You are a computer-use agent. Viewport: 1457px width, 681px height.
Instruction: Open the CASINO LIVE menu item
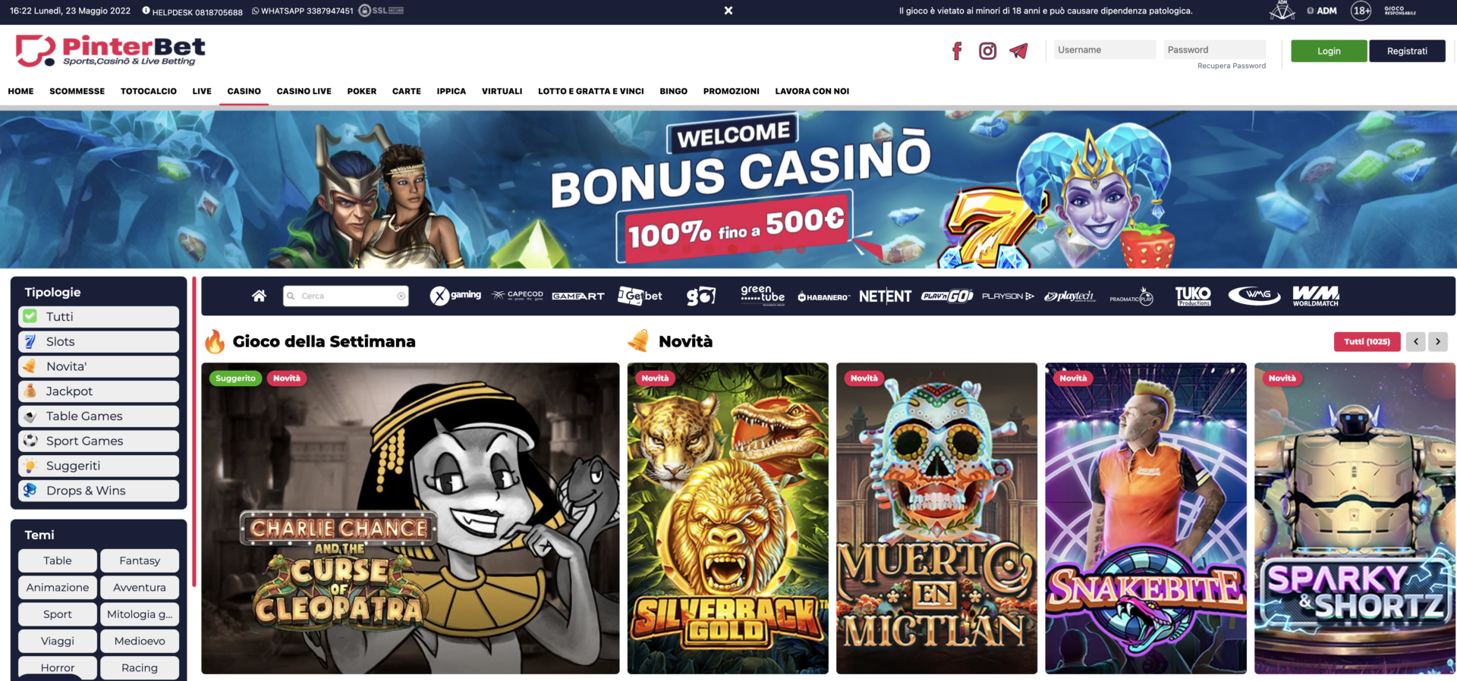pyautogui.click(x=304, y=91)
